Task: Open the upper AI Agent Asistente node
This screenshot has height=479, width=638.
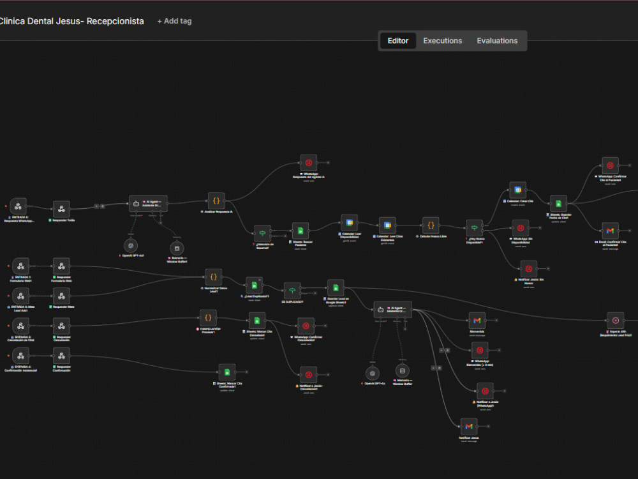Action: pyautogui.click(x=148, y=204)
